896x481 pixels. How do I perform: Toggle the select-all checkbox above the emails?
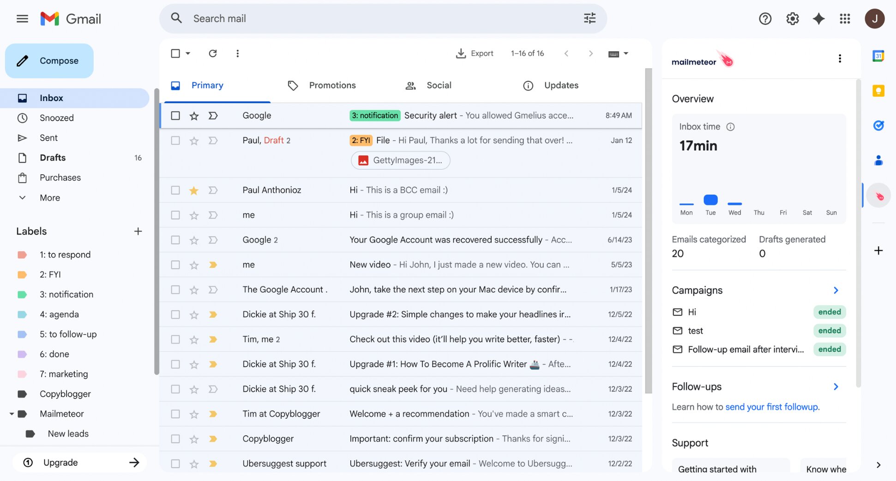175,53
